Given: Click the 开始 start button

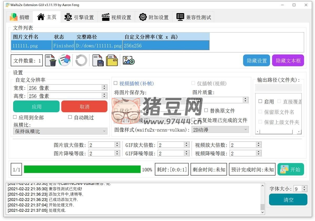Looking at the screenshot, I should click(291, 169).
